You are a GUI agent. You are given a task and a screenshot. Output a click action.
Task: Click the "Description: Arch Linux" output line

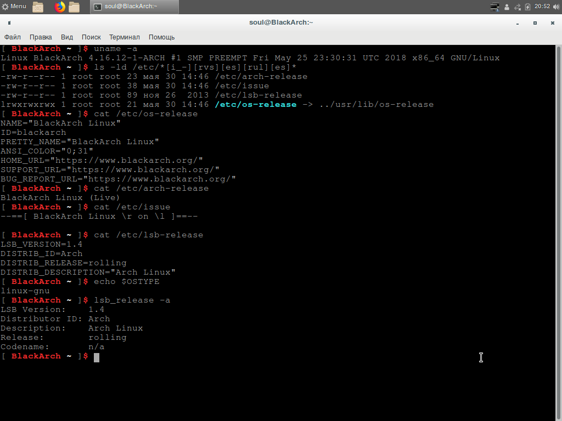coord(72,328)
